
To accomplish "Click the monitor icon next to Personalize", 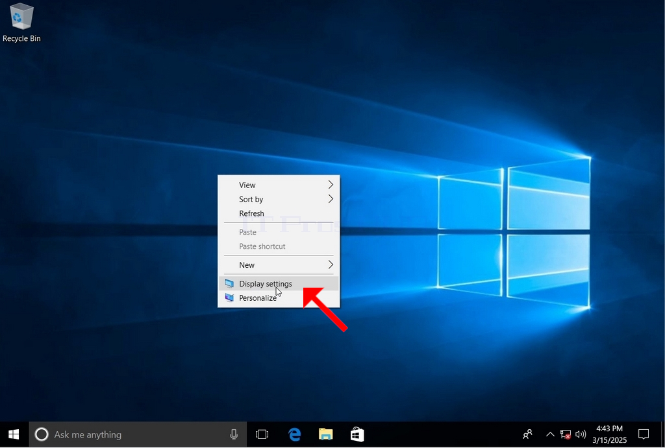I will (x=229, y=298).
